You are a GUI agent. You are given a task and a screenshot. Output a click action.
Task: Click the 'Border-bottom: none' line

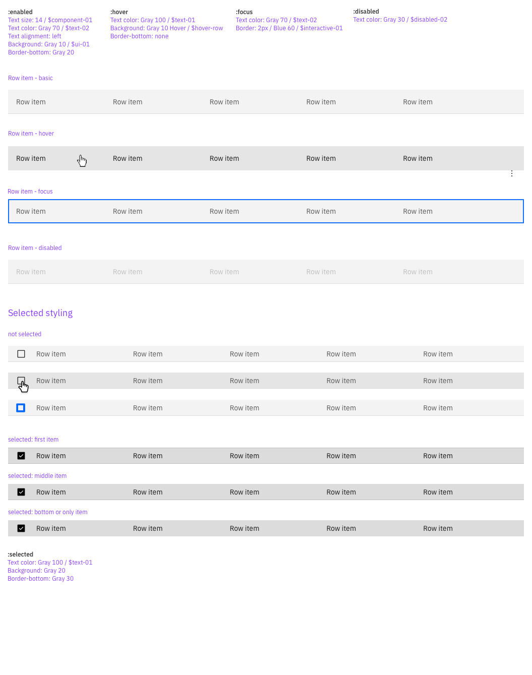[140, 36]
